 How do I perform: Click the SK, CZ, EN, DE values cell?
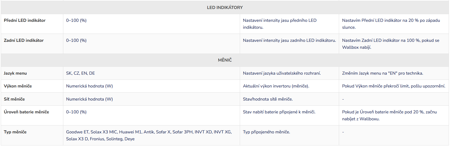(81, 73)
